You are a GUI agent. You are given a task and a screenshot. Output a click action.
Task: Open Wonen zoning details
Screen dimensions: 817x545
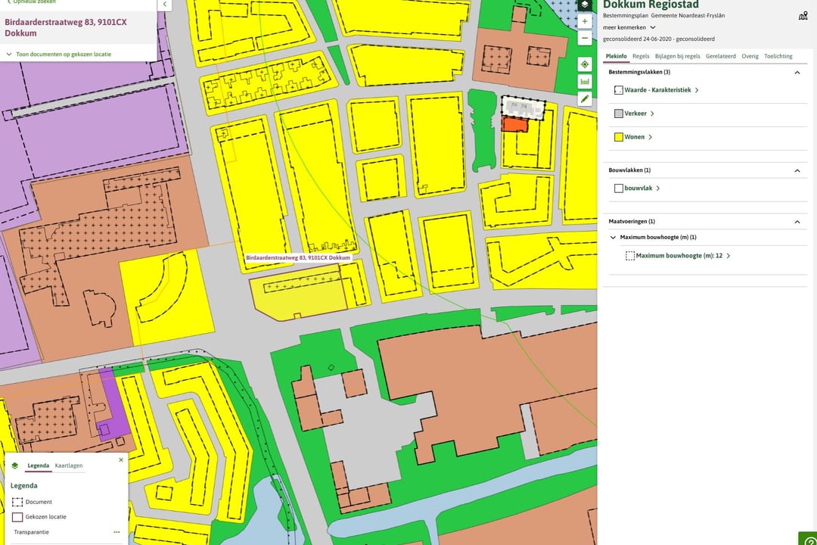[638, 137]
